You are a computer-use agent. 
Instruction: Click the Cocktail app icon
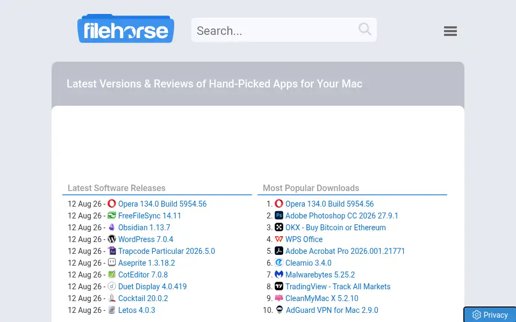coord(112,298)
